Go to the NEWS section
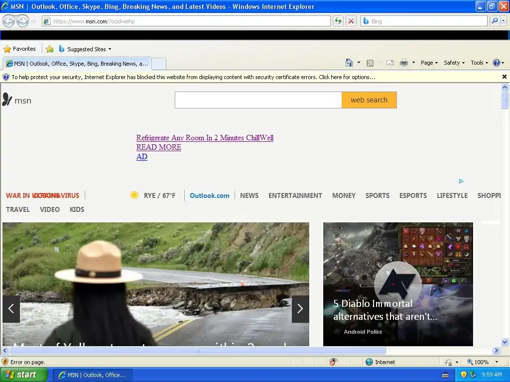Screen dimensions: 510x382 pos(250,195)
